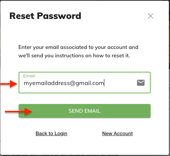Viewport: 170px width, 156px height.
Task: Click the word "Login" in the bottom link
Action: click(61, 134)
